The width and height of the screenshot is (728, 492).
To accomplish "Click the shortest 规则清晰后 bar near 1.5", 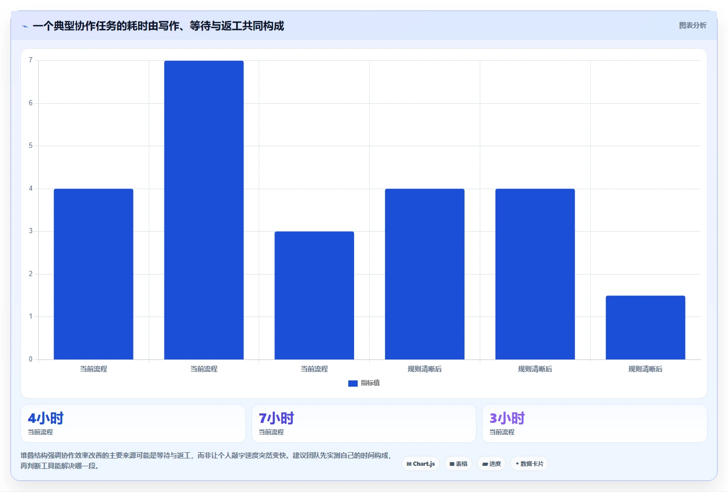I will click(645, 327).
